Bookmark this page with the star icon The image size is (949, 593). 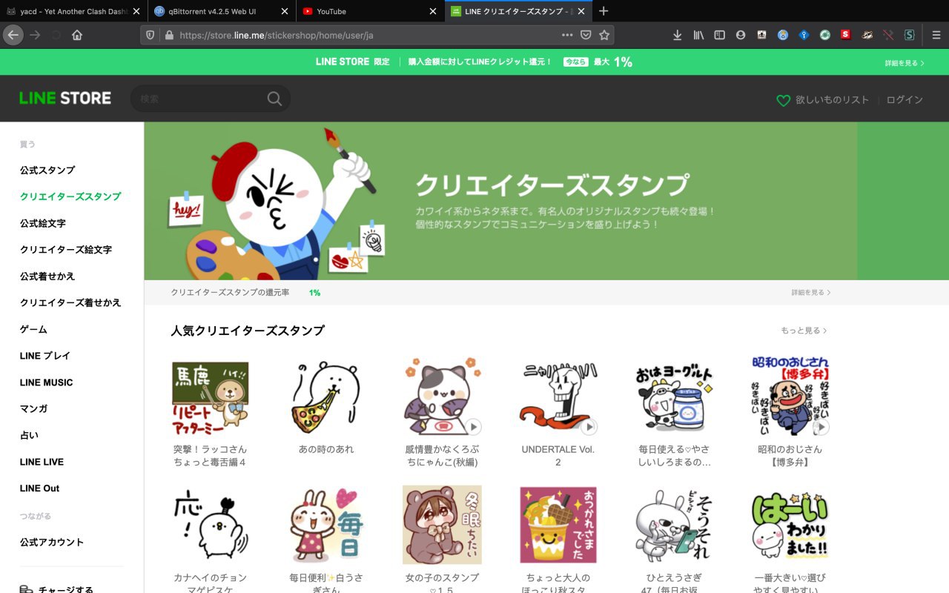(x=604, y=35)
